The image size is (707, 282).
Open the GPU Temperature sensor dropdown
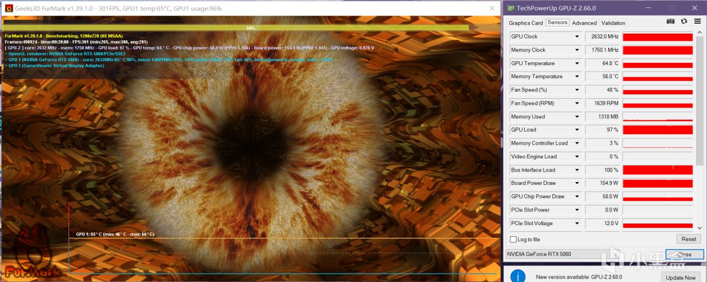pyautogui.click(x=577, y=63)
